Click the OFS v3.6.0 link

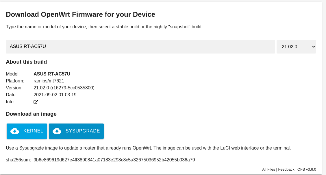307,170
